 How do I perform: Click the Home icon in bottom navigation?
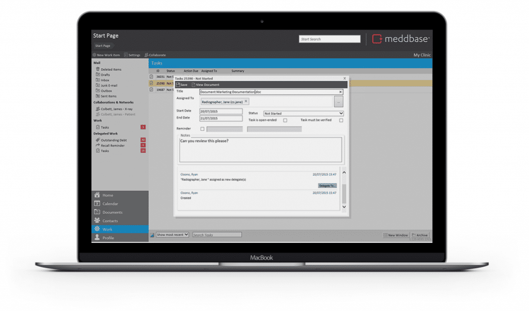pos(97,195)
